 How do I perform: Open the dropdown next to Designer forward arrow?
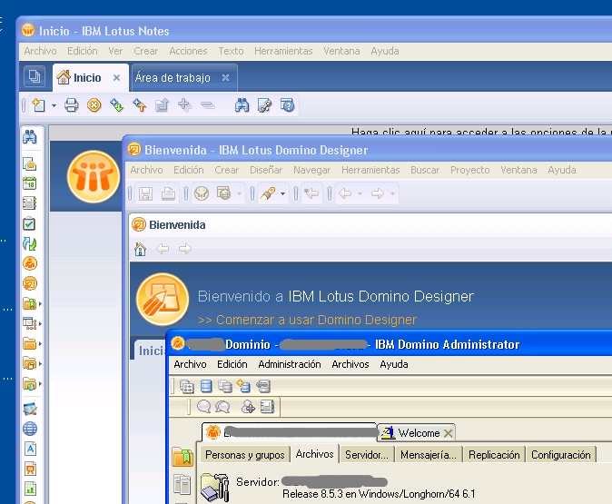click(392, 193)
